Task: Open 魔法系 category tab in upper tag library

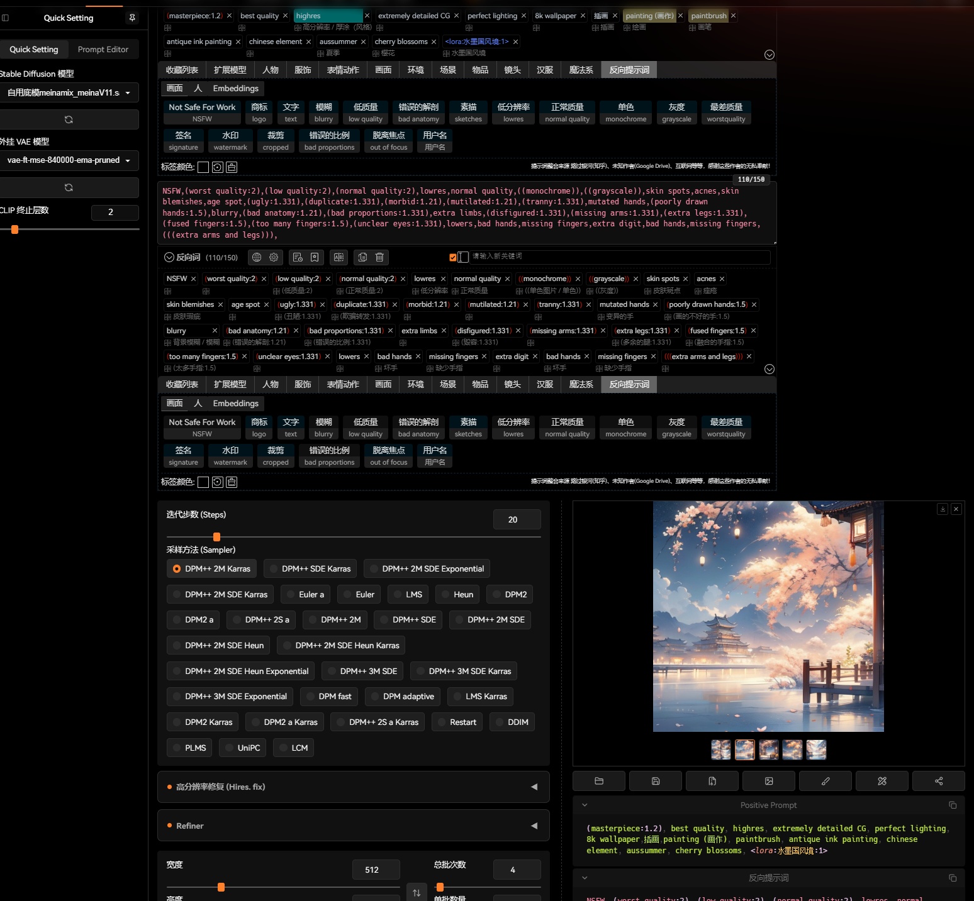Action: (581, 70)
